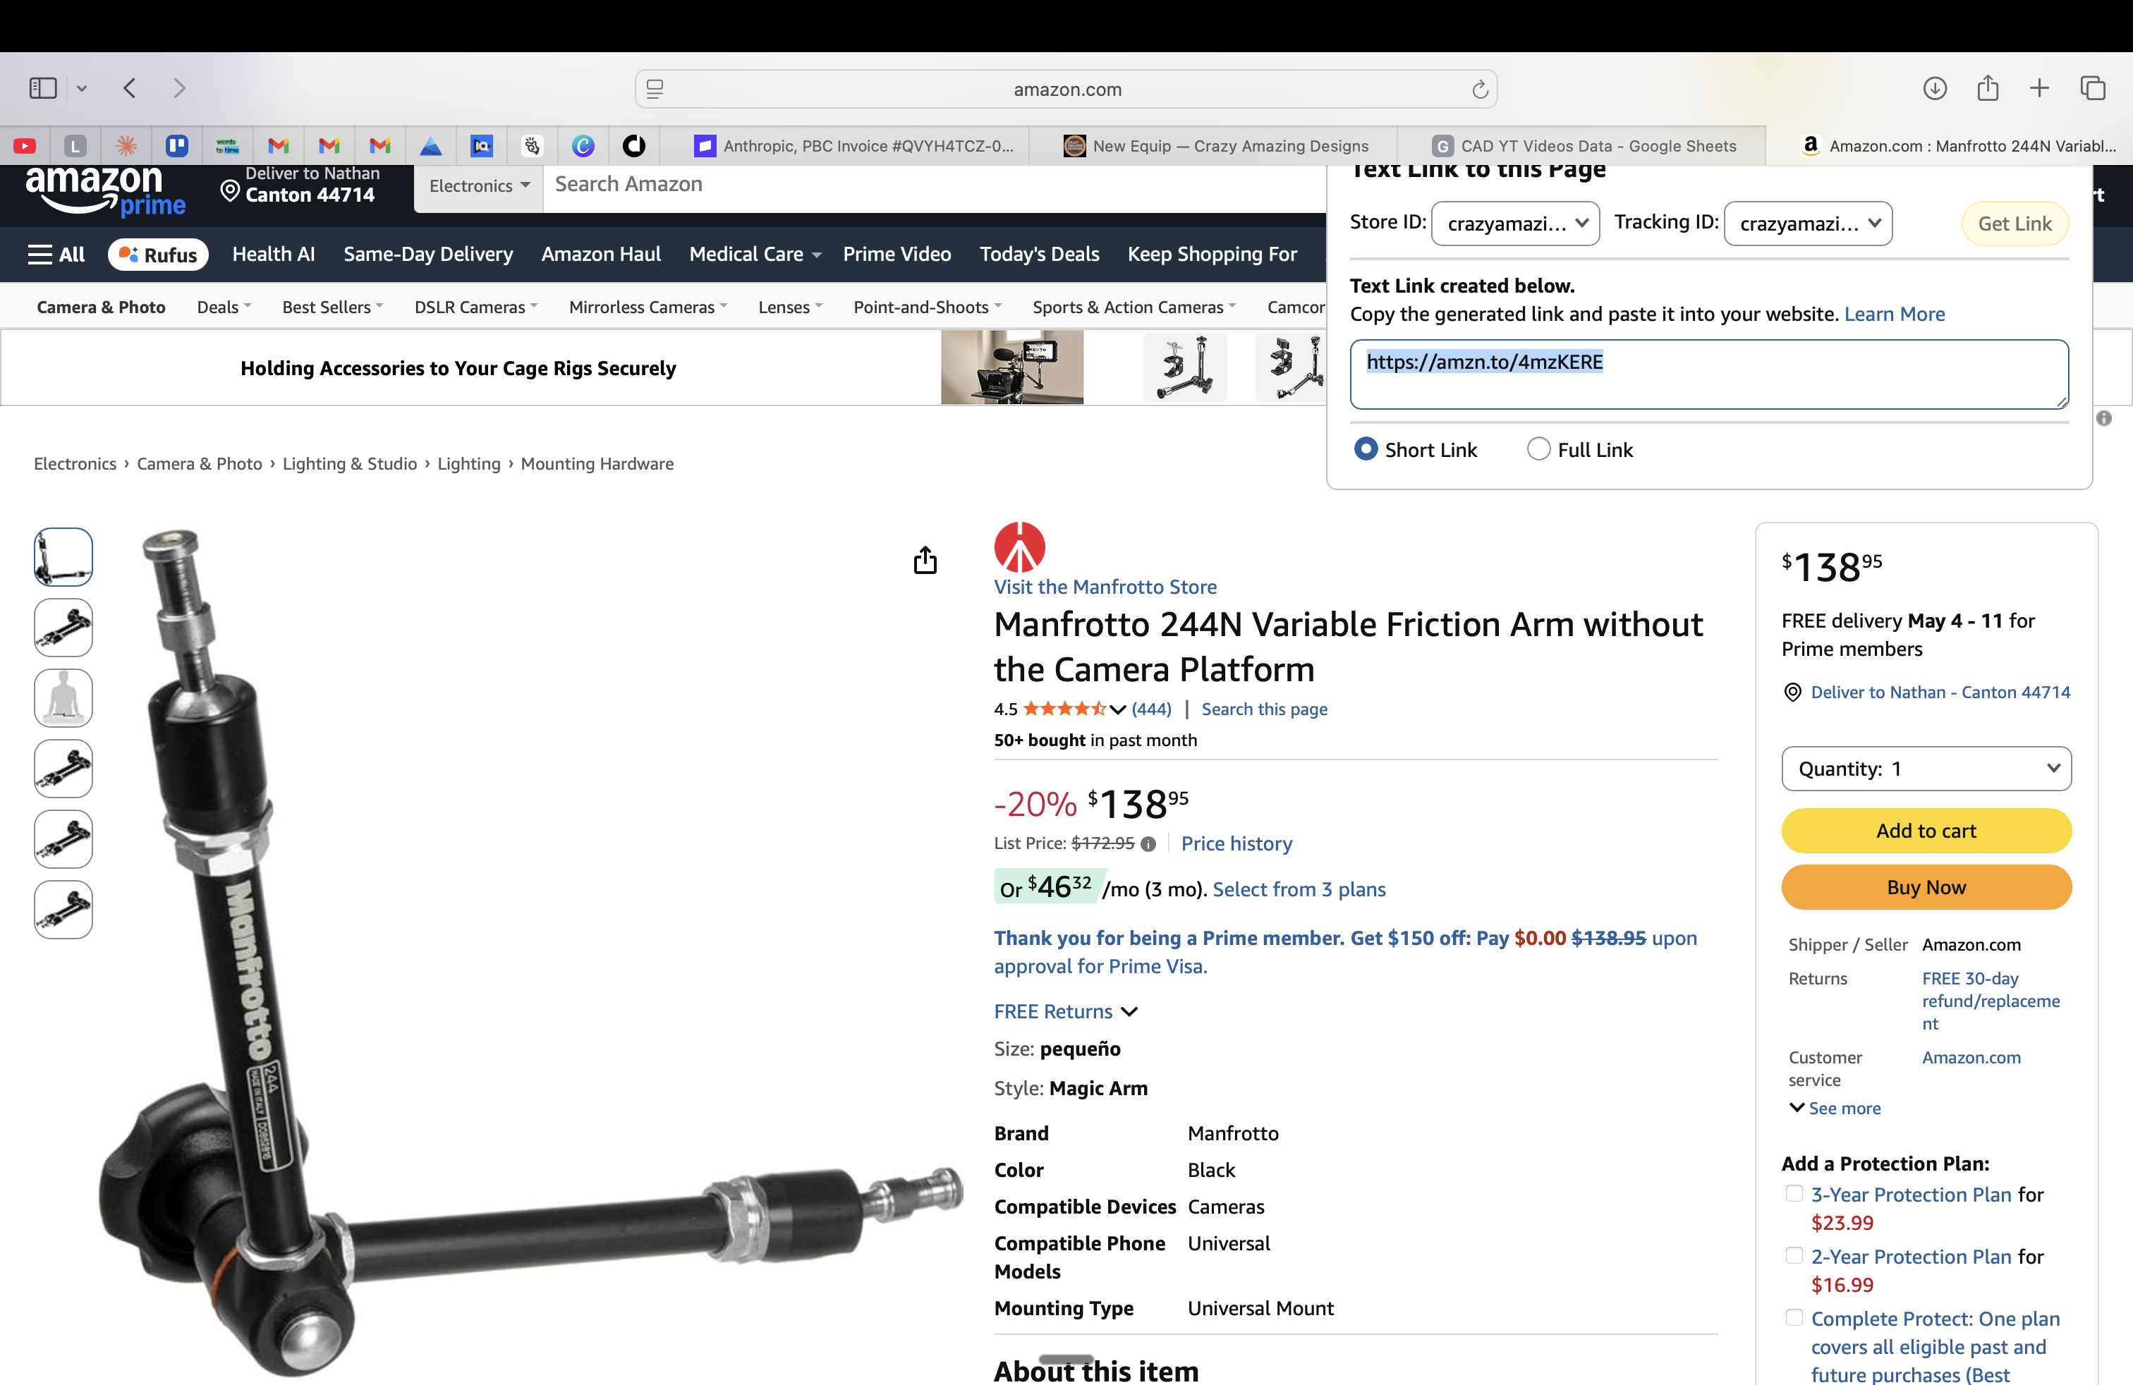Click the amazon.com address bar
The height and width of the screenshot is (1385, 2133).
click(1066, 89)
